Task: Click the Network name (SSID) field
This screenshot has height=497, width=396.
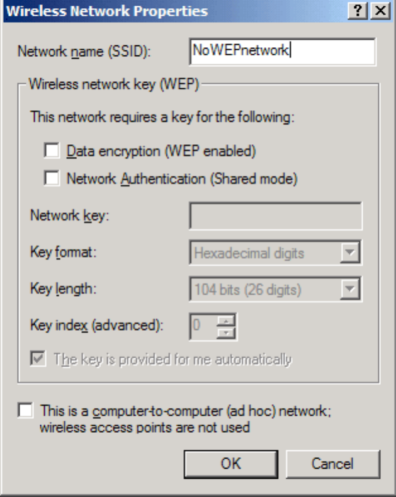Action: pos(281,51)
